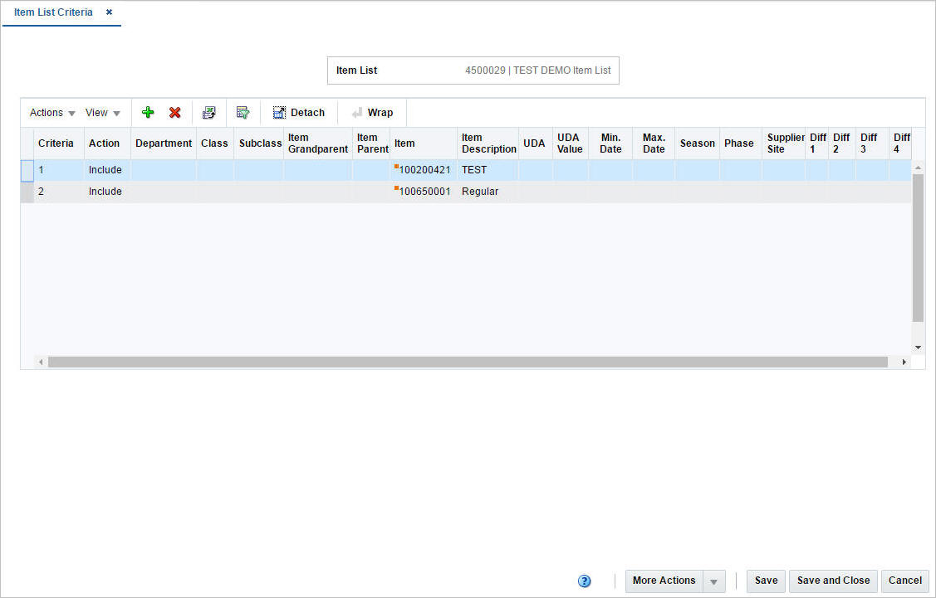
Task: Click the Cancel button
Action: point(904,581)
